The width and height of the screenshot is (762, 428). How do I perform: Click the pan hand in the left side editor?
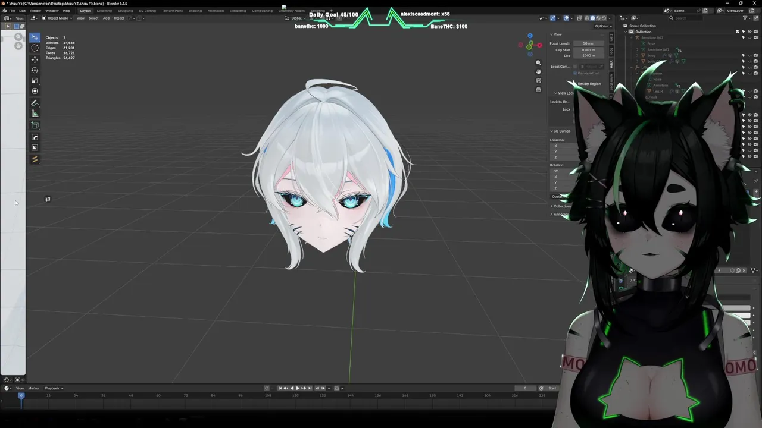click(18, 46)
